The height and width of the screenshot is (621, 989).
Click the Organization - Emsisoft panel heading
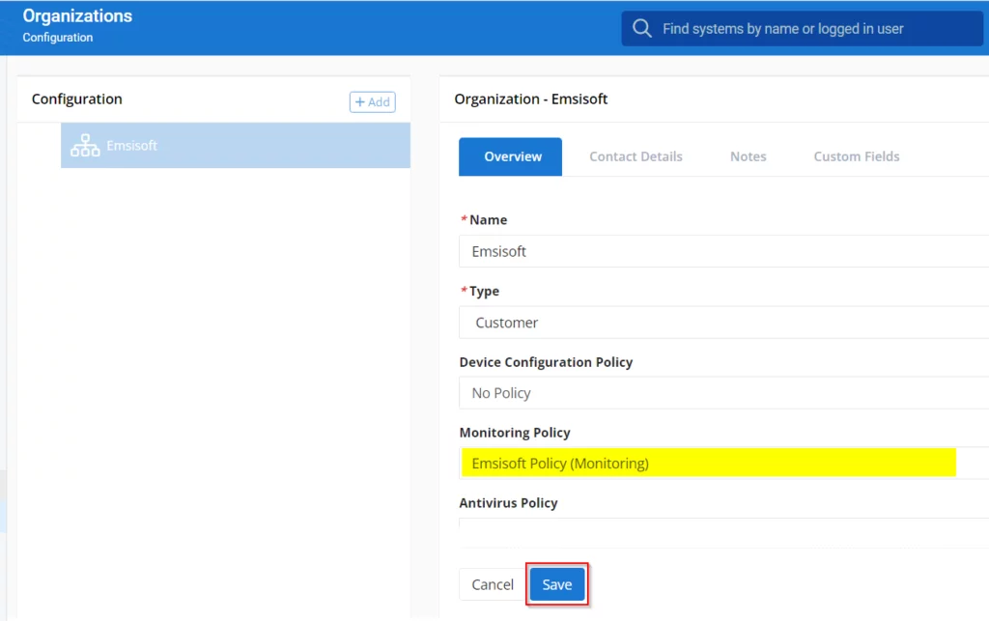point(530,99)
